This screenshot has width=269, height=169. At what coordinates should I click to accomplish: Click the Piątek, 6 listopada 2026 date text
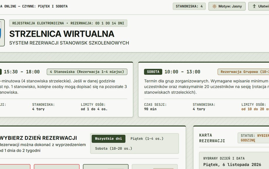(x=232, y=165)
